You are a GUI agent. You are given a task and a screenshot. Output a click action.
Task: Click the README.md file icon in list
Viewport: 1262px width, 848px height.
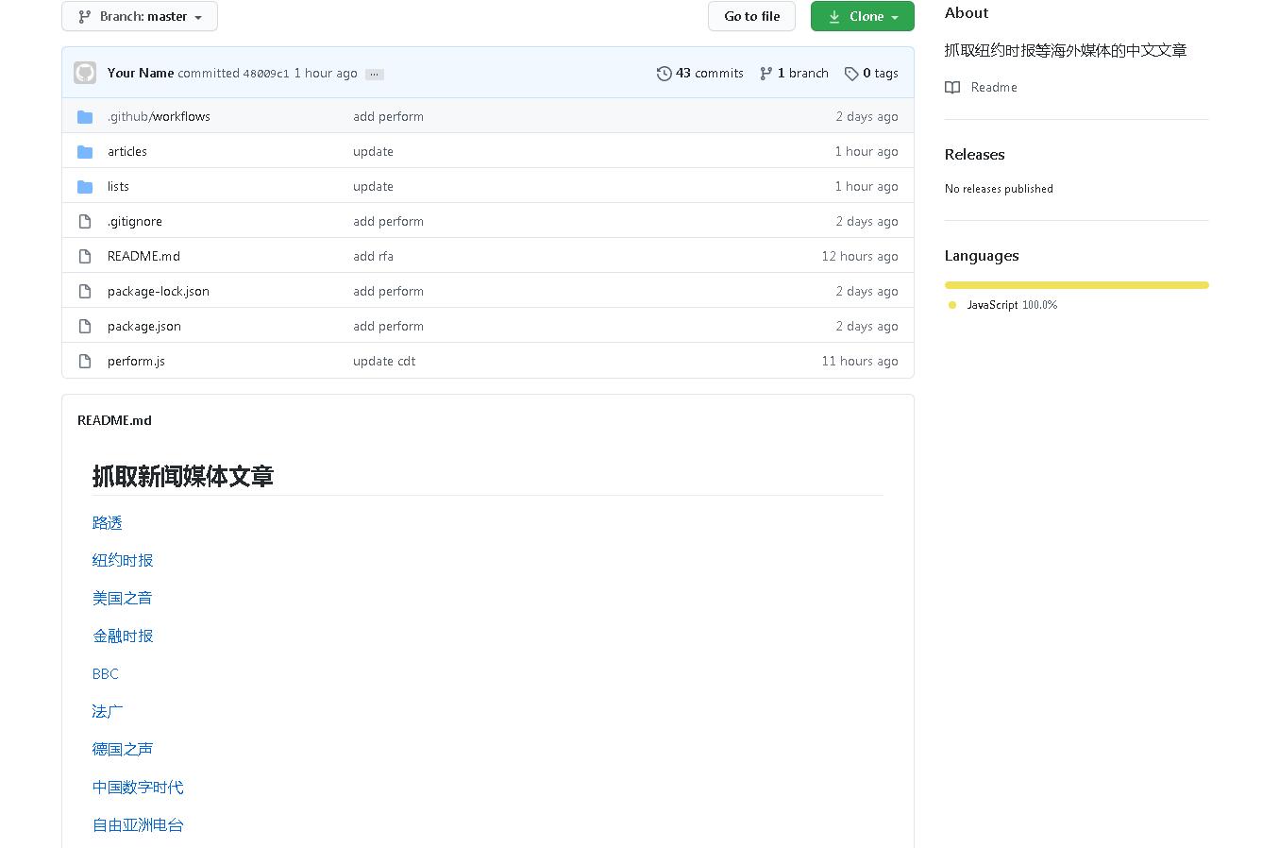[85, 256]
